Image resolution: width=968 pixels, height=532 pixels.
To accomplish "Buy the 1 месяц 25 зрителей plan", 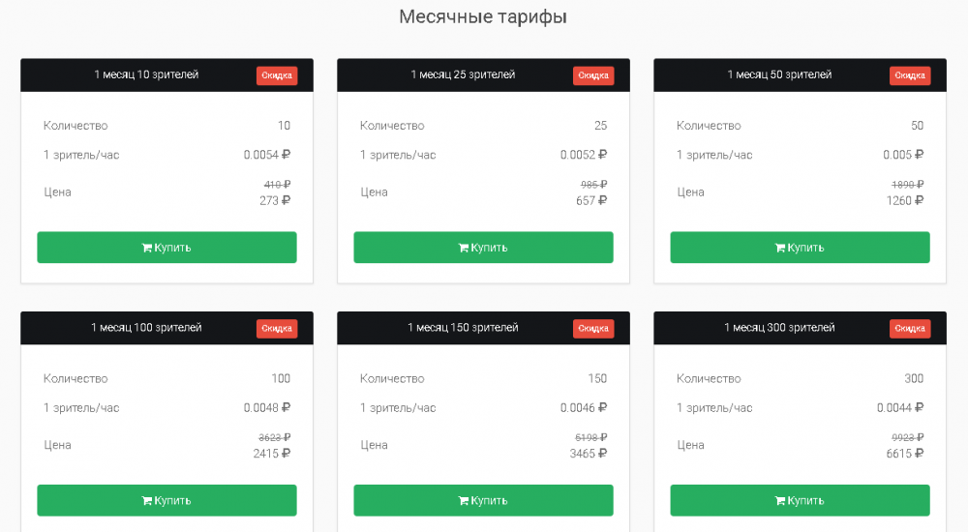I will [483, 248].
